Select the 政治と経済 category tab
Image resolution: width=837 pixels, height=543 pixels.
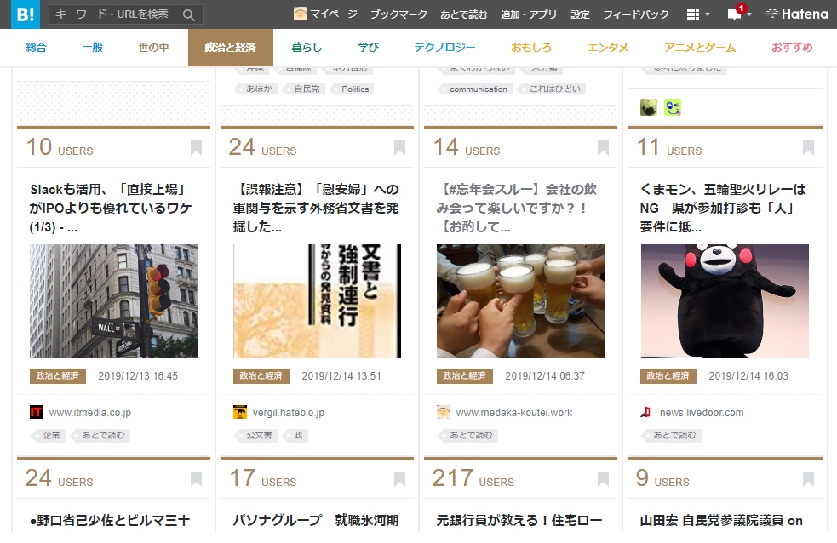click(231, 48)
